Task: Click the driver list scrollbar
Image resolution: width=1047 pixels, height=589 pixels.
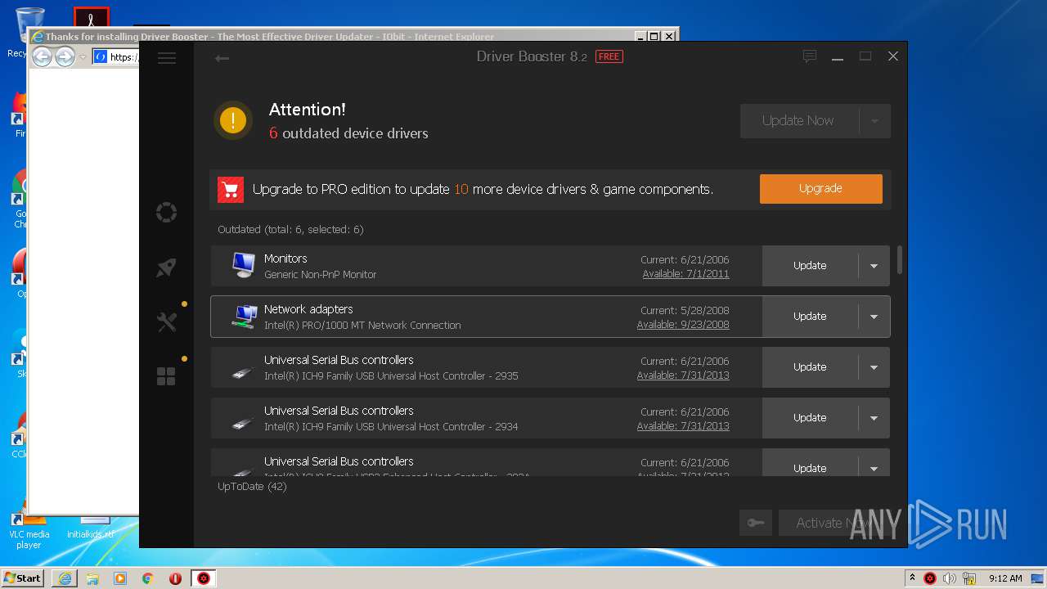Action: (x=900, y=260)
